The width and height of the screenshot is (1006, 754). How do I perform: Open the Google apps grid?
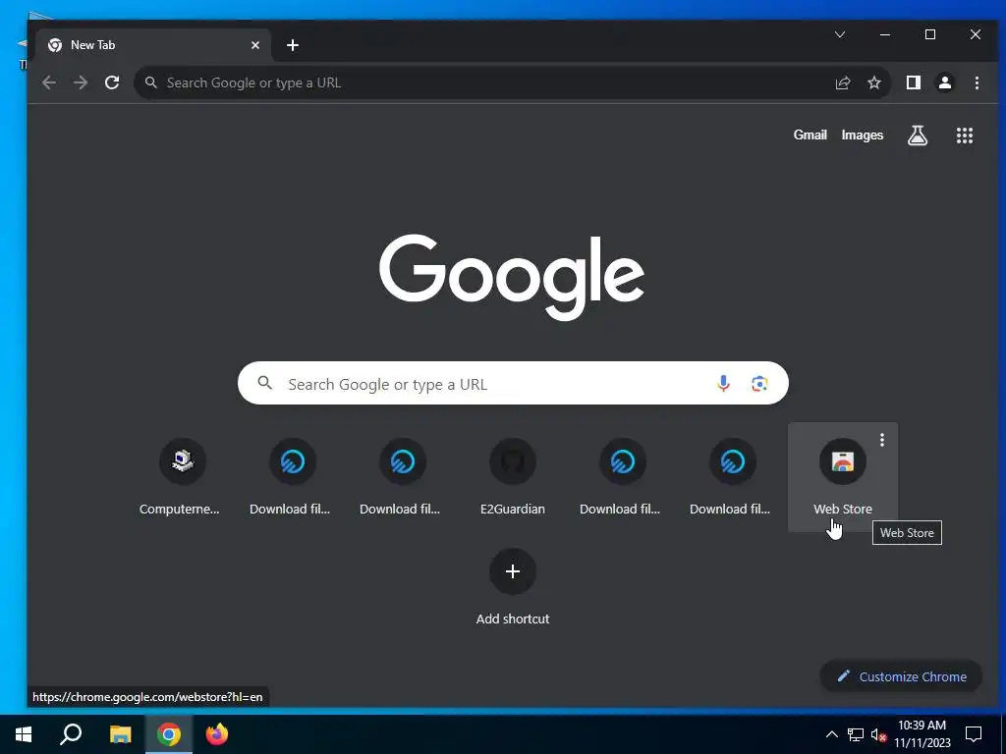click(x=965, y=135)
